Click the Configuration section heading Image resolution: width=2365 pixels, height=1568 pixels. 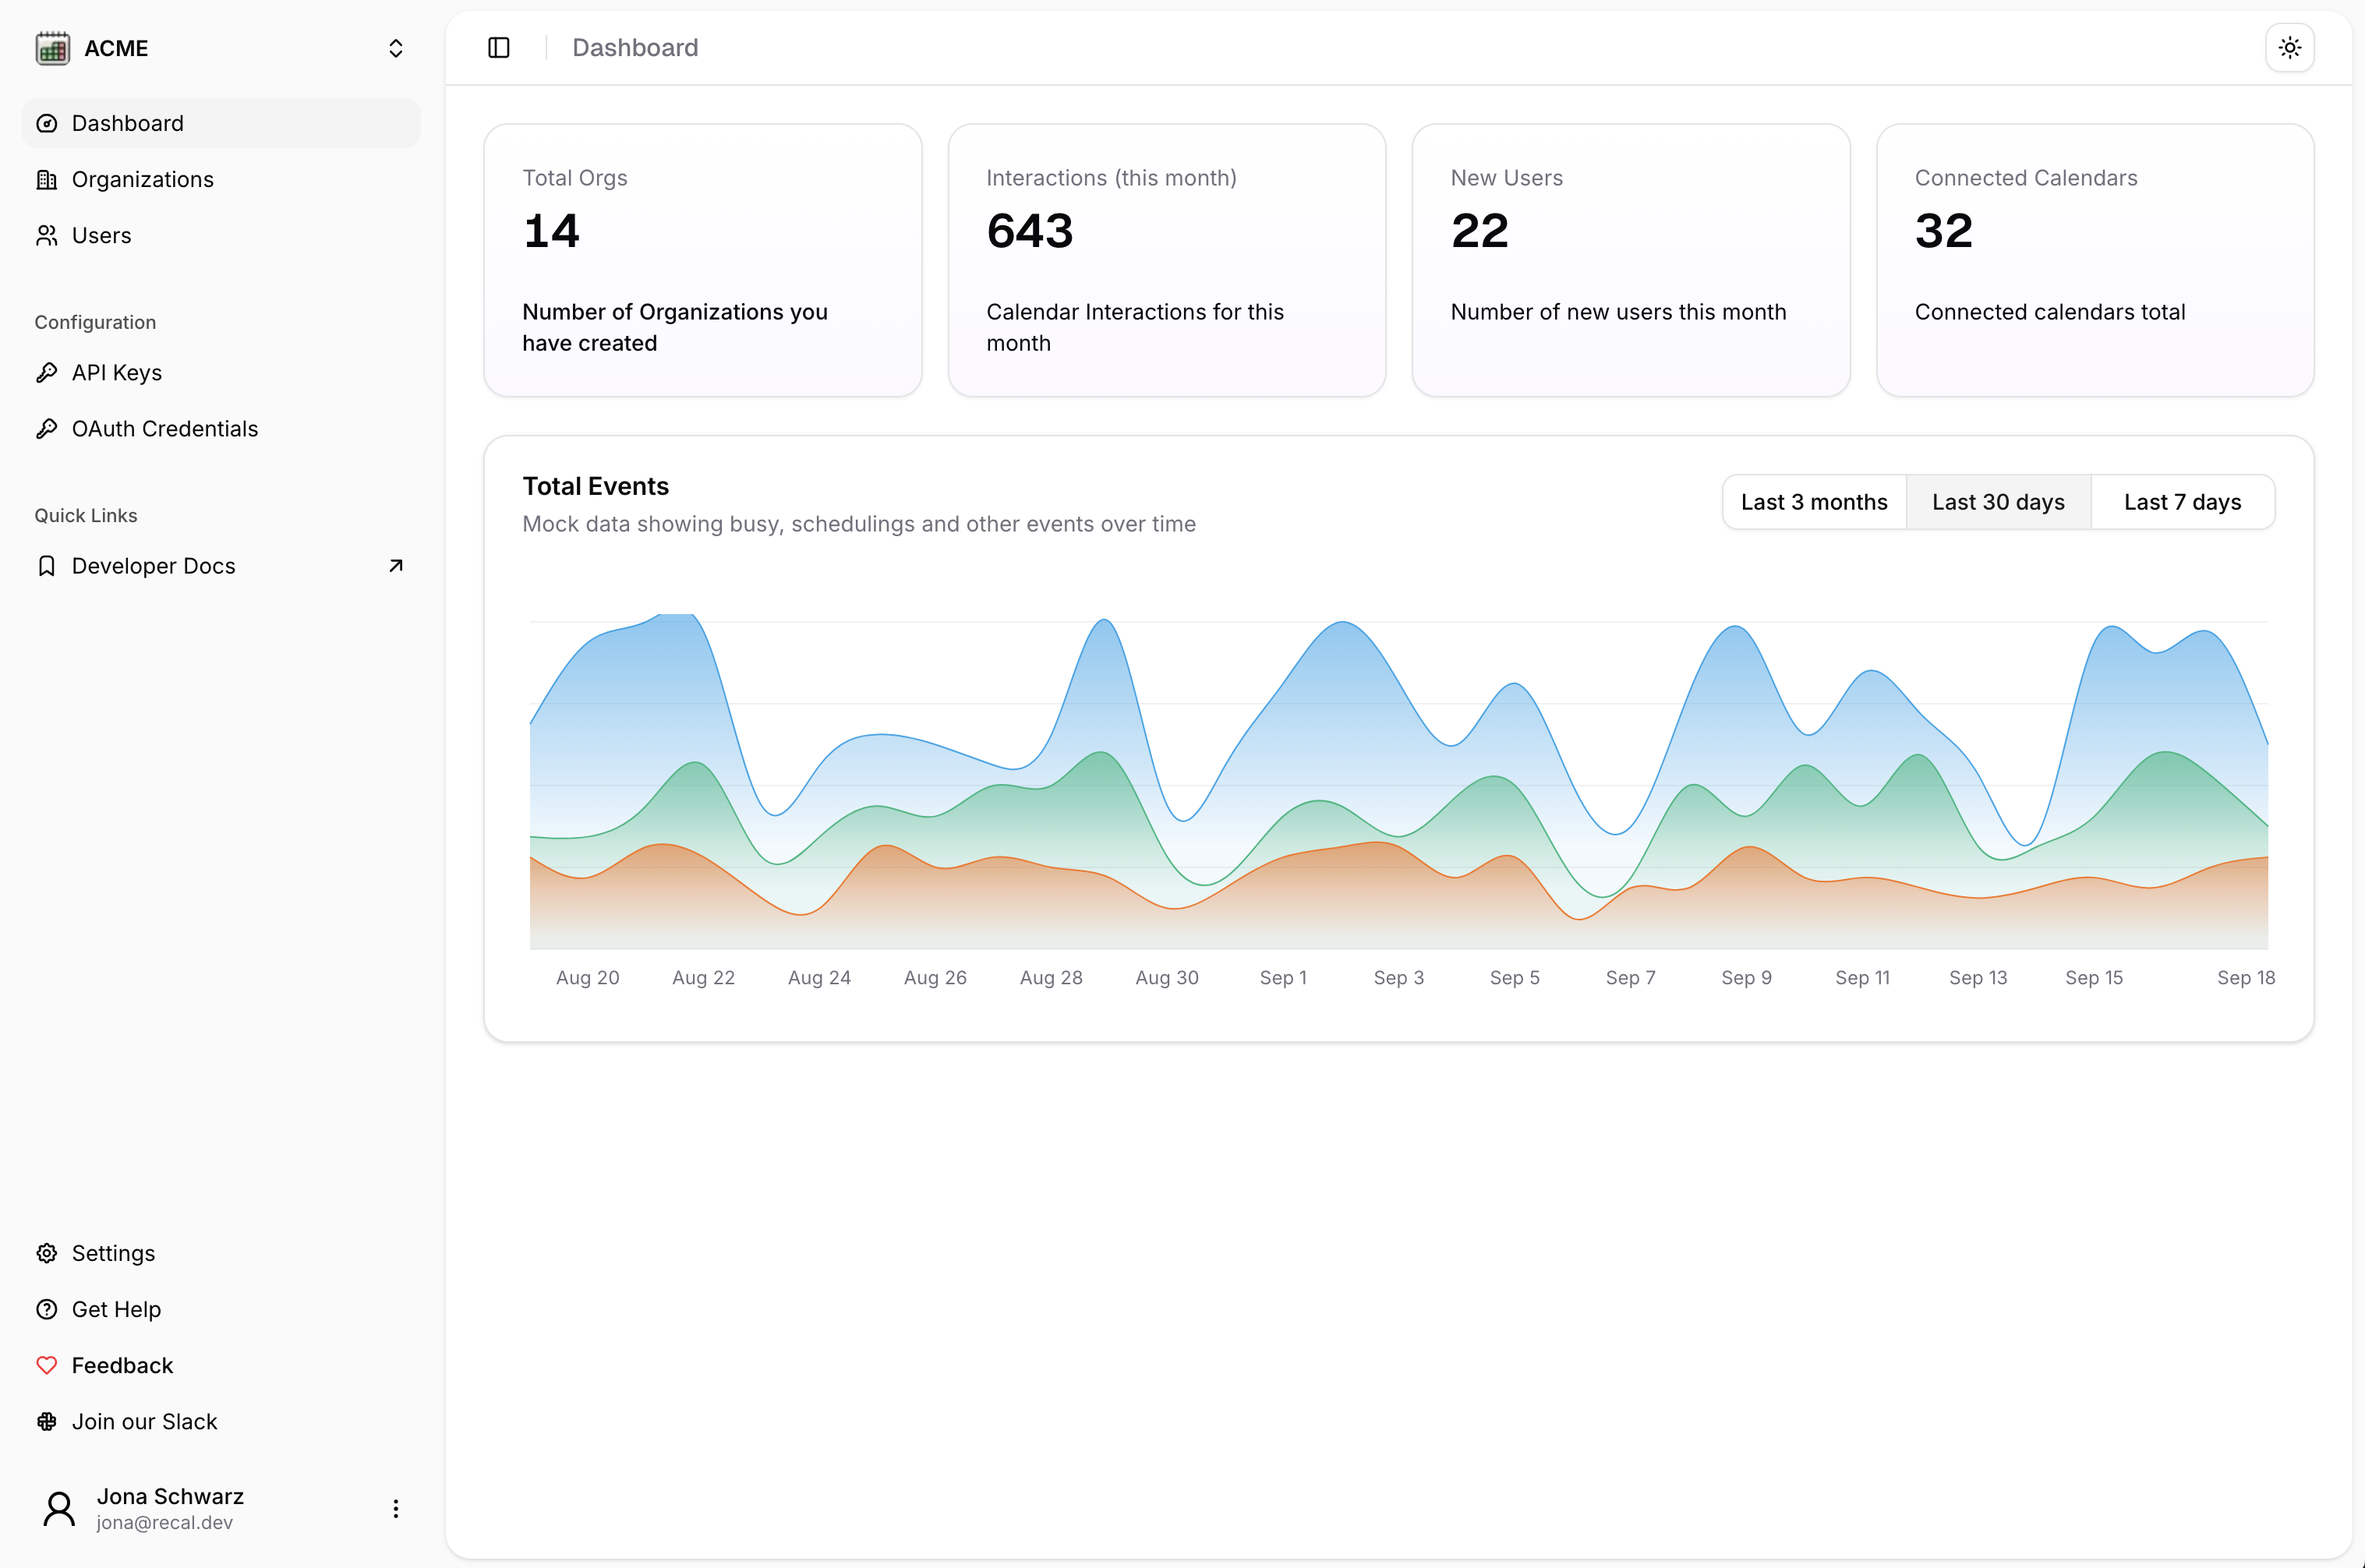[x=96, y=322]
